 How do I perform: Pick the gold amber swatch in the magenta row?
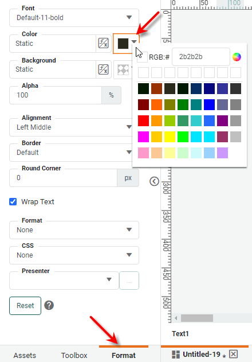(x=156, y=137)
